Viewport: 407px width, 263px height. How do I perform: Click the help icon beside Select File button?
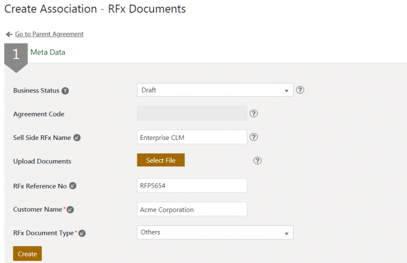tap(257, 161)
